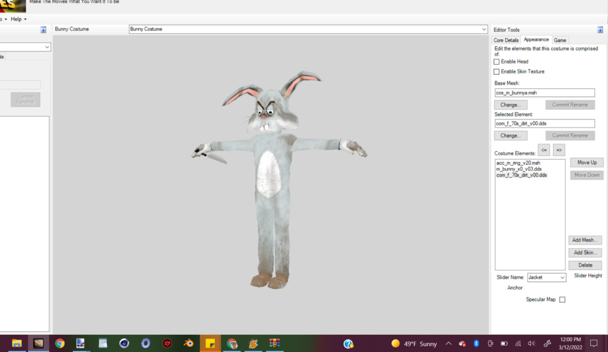608x352 pixels.
Task: Open the notification center icon
Action: pos(594,344)
